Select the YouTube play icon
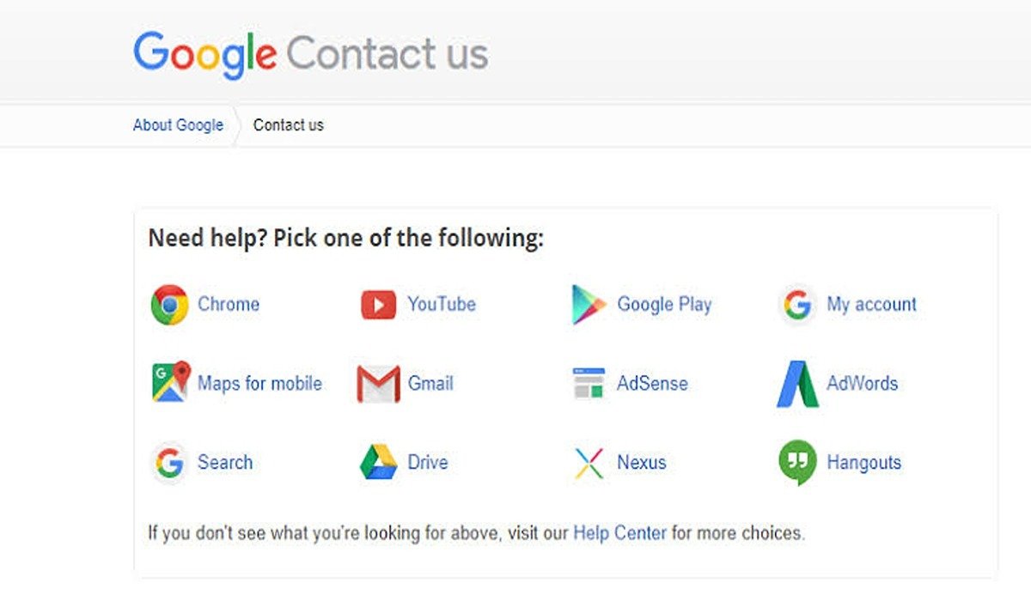Screen dimensions: 1031x601 378,305
